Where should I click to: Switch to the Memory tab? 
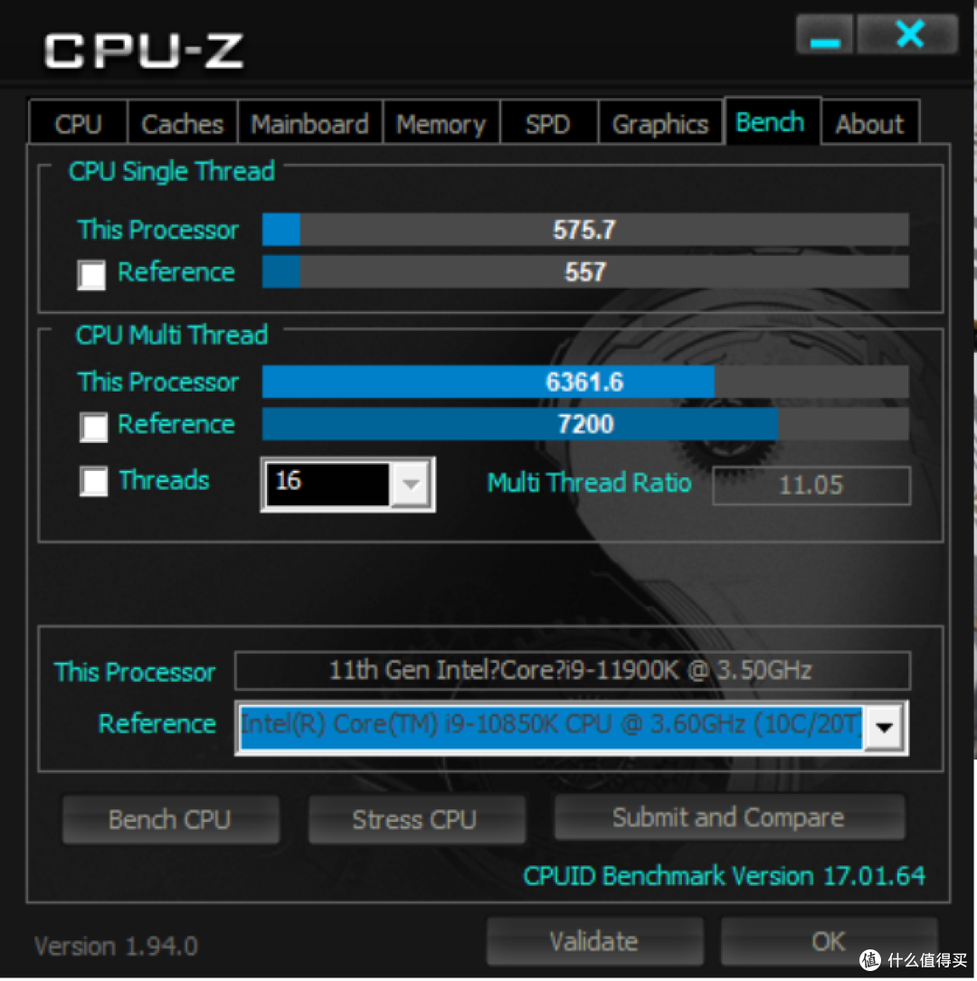coord(441,124)
